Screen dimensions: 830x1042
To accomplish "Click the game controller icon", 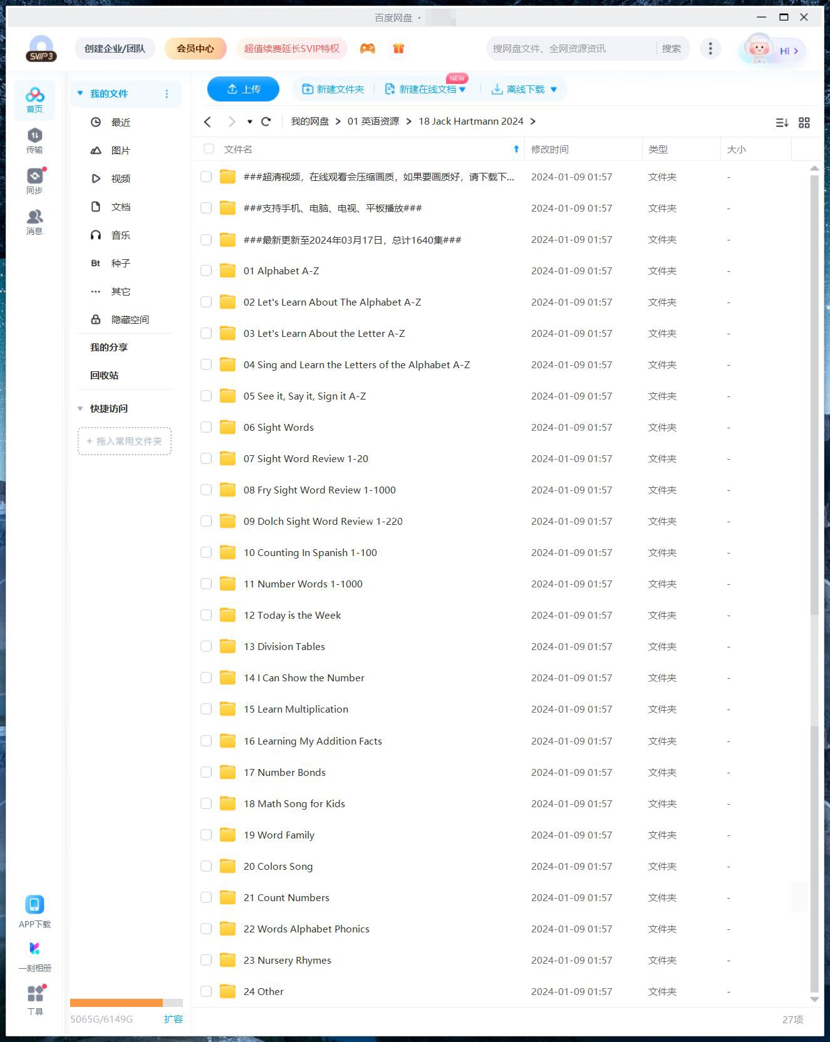I will pos(368,48).
